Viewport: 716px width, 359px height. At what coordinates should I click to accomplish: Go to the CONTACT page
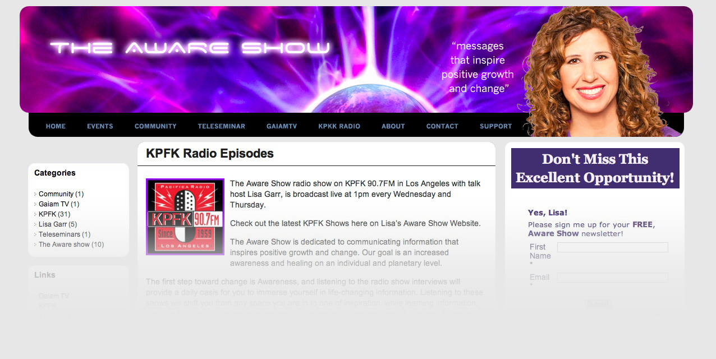(x=442, y=126)
